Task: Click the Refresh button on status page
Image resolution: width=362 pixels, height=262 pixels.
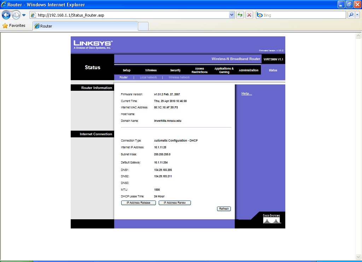Action: (224, 209)
